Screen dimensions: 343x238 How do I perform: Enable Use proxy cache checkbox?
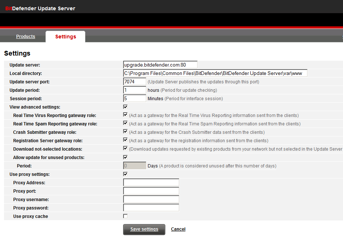pos(125,216)
